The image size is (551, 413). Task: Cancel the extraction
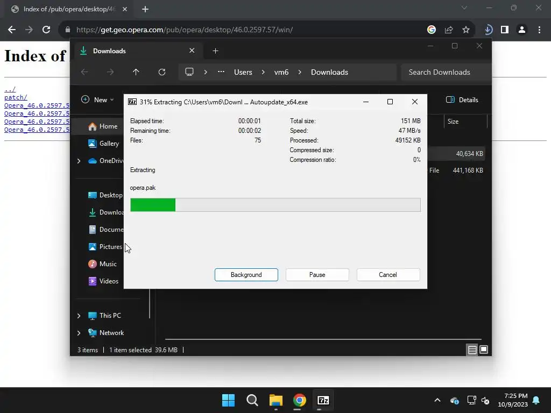388,275
